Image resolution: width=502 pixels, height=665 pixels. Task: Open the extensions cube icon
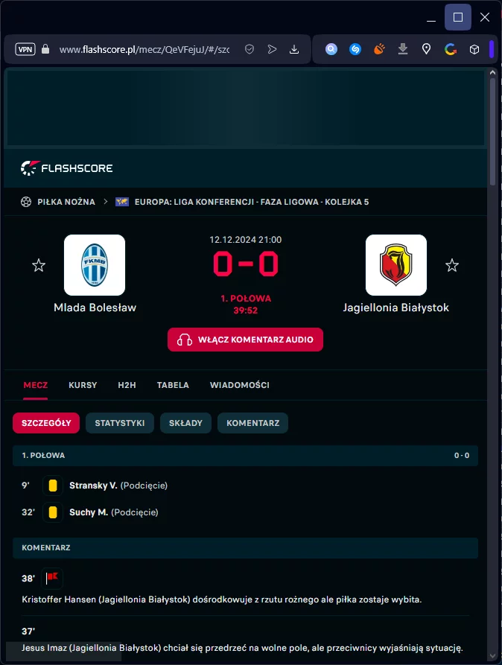point(474,49)
